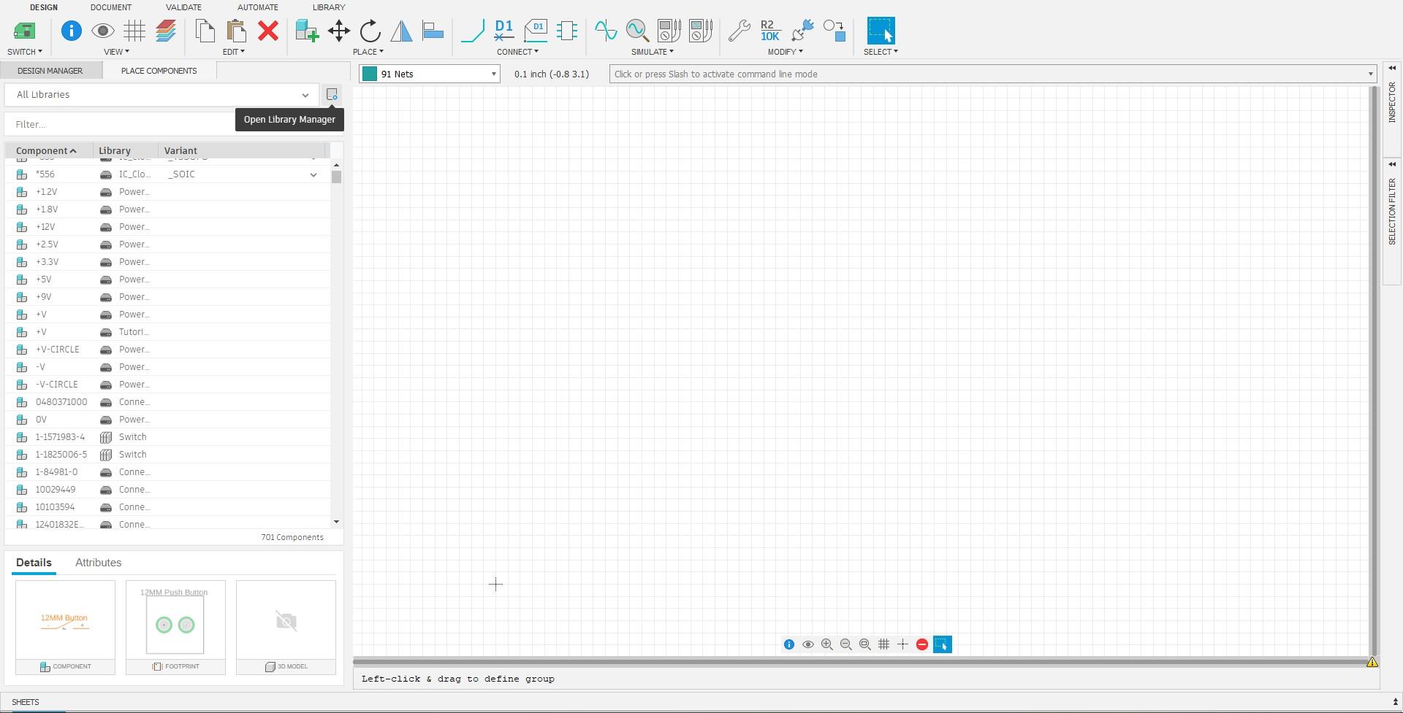
Task: Click the teal layer color swatch
Action: point(370,74)
